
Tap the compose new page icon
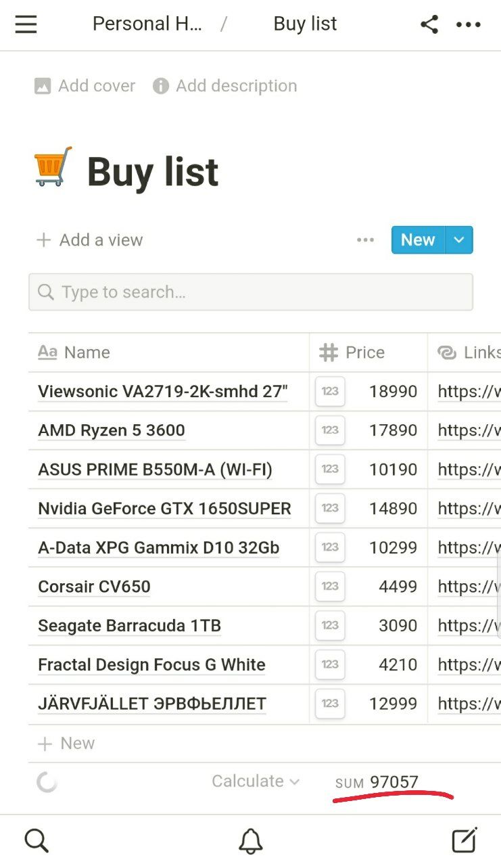(464, 840)
